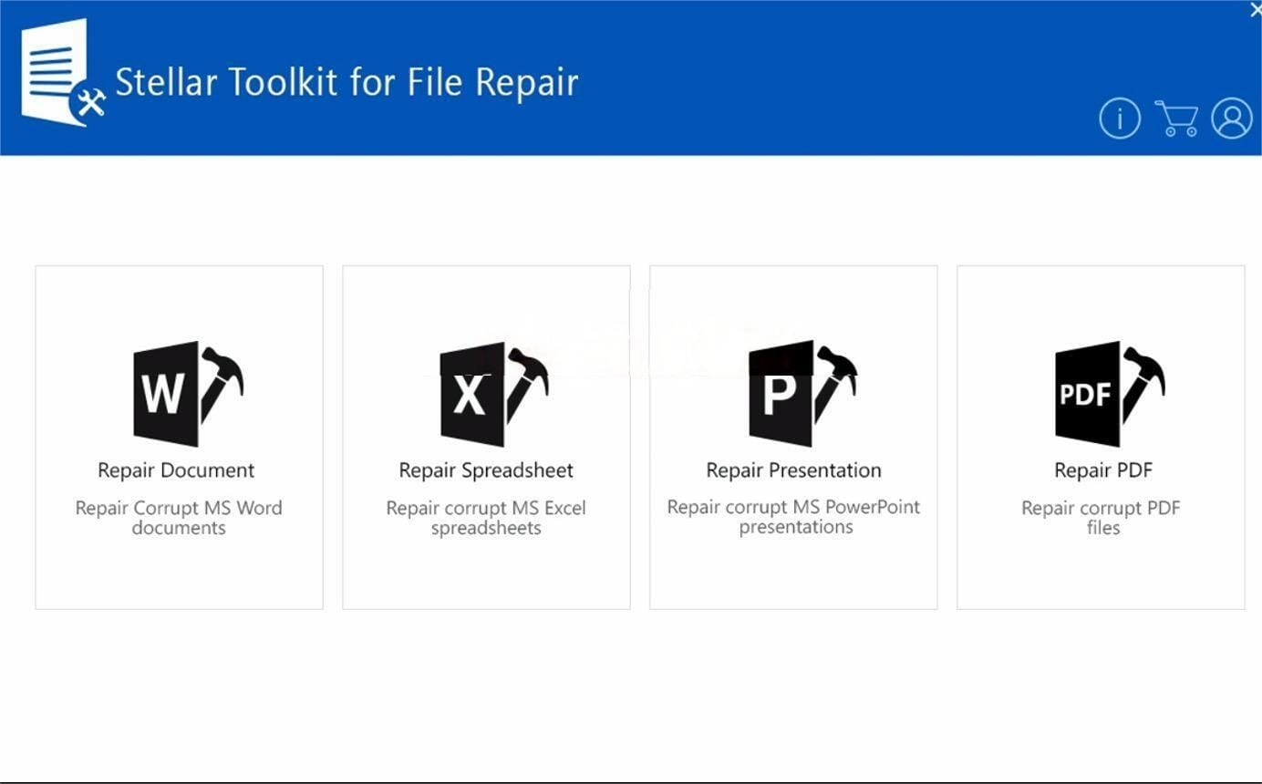Image resolution: width=1262 pixels, height=784 pixels.
Task: Open the shopping cart icon
Action: pos(1176,119)
